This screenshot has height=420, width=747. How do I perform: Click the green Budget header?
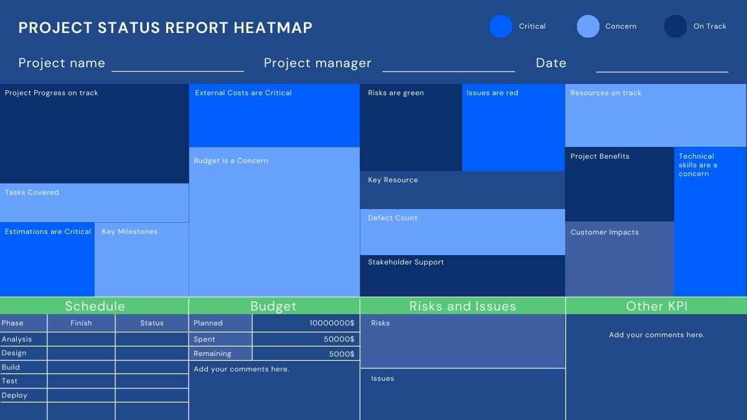click(x=275, y=306)
